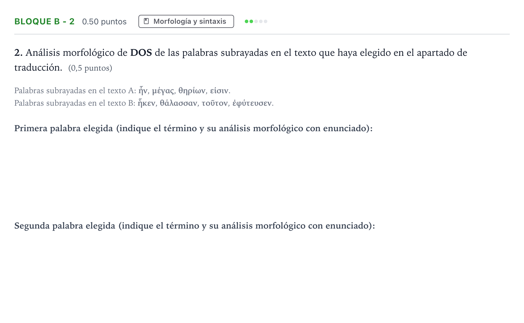This screenshot has width=524, height=323.
Task: Click the Greek word ἐφύτευσεν in texto B
Action: (x=252, y=103)
